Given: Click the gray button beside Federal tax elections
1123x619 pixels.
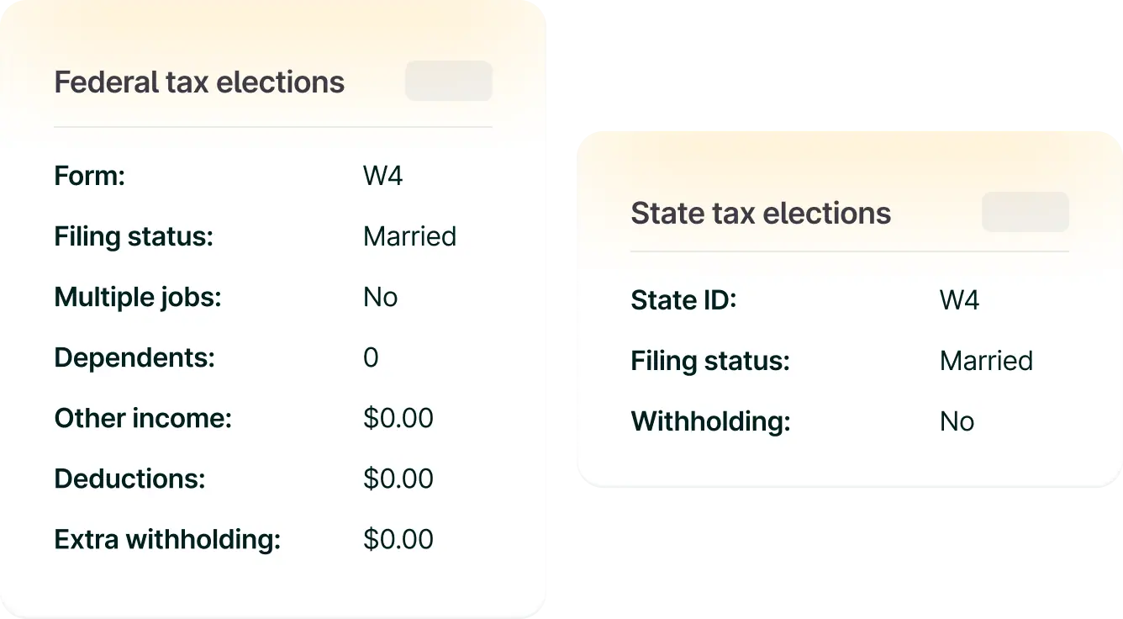Looking at the screenshot, I should tap(449, 81).
